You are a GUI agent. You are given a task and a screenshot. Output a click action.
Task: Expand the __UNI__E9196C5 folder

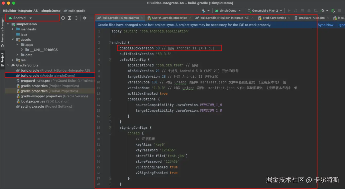tap(22, 50)
